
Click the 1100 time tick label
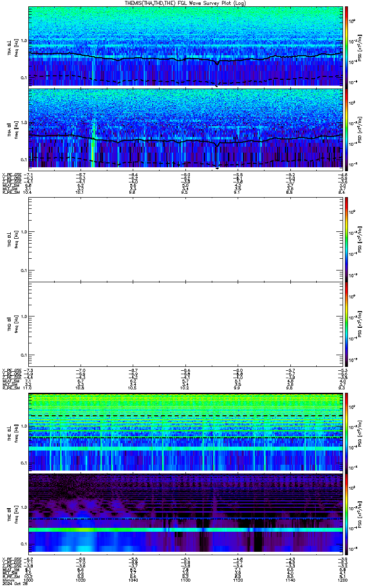[x=185, y=580]
